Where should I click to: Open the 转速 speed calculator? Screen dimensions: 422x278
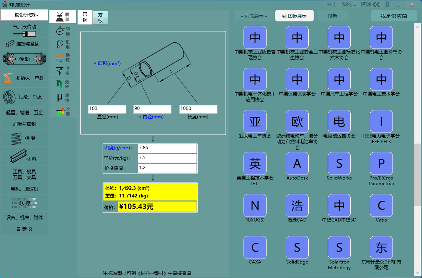63,31
